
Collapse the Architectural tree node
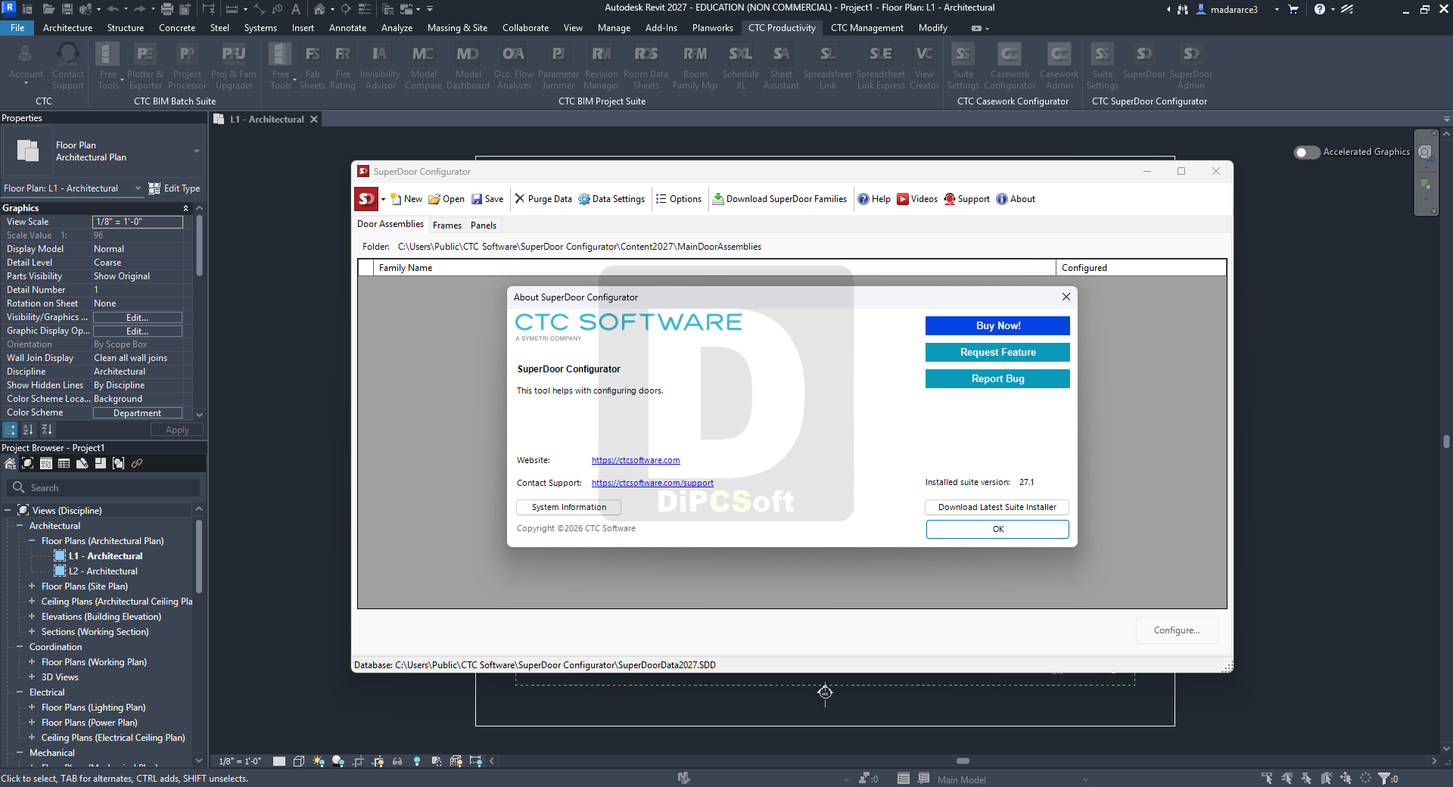tap(20, 526)
